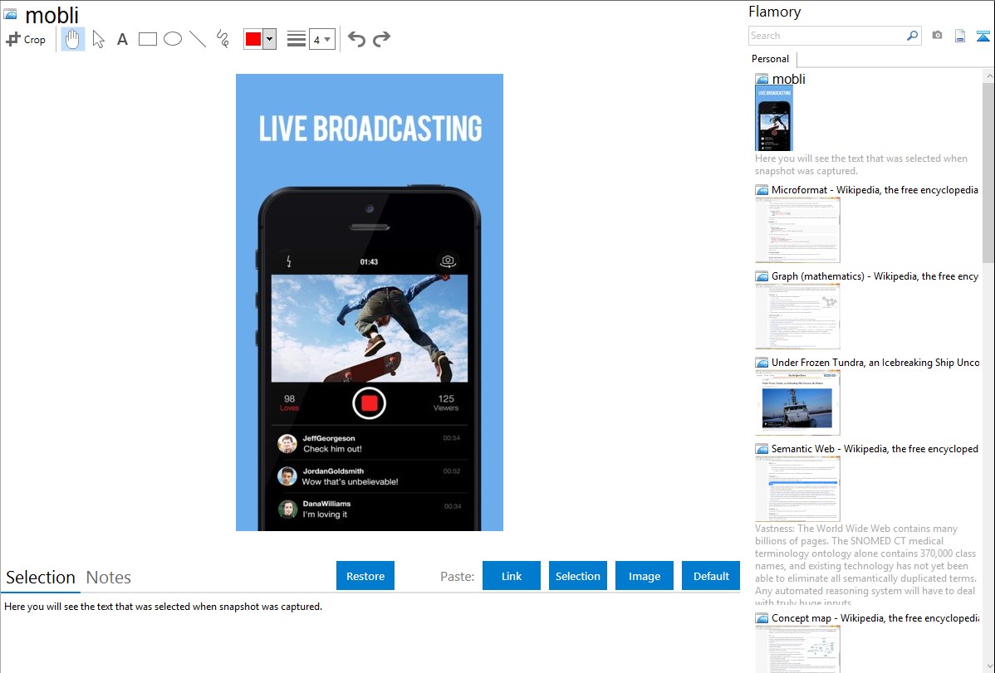
Task: Redo the last undone action
Action: click(381, 39)
